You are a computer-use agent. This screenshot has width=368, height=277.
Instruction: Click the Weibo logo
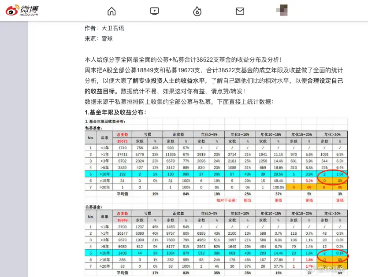tap(22, 10)
